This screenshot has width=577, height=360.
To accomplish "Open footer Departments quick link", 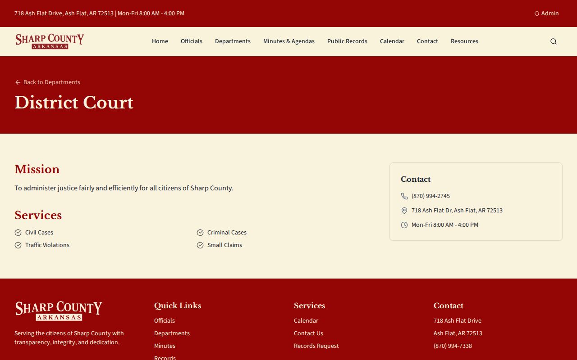I will pyautogui.click(x=172, y=333).
